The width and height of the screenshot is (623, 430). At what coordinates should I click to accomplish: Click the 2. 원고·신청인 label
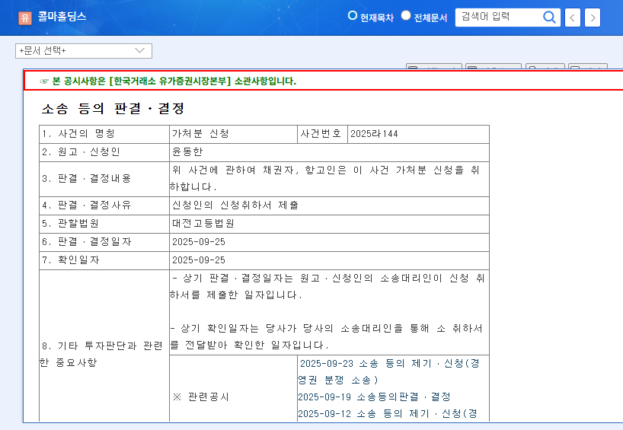tap(81, 151)
